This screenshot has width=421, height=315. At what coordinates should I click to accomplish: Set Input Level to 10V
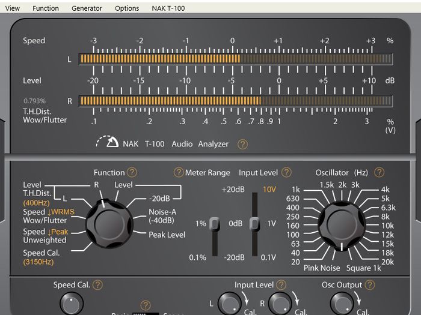tap(269, 190)
